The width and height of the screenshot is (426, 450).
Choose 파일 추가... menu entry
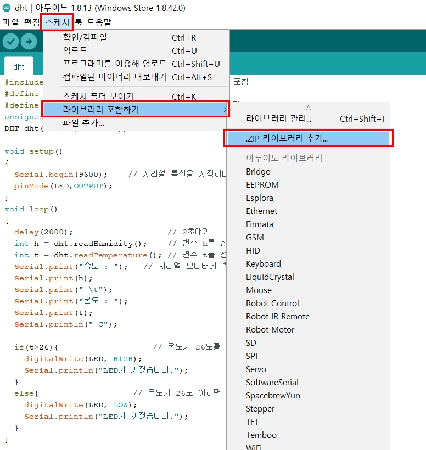pos(136,123)
